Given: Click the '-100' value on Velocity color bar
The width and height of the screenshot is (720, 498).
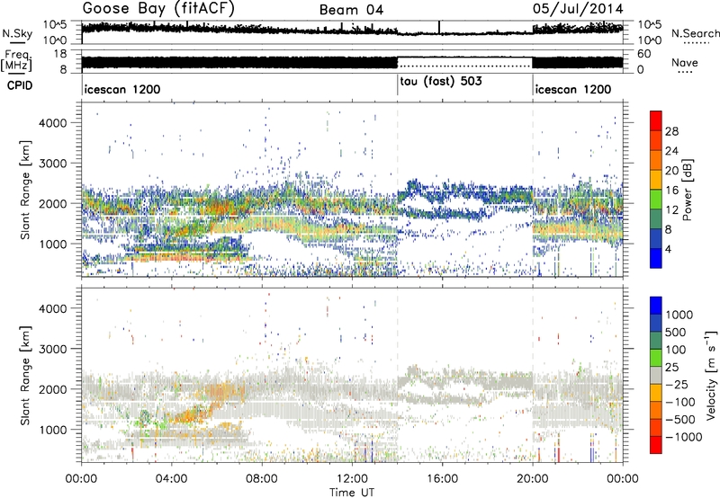Looking at the screenshot, I should click(x=680, y=402).
